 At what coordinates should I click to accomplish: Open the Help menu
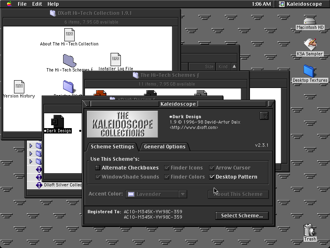[x=53, y=4]
